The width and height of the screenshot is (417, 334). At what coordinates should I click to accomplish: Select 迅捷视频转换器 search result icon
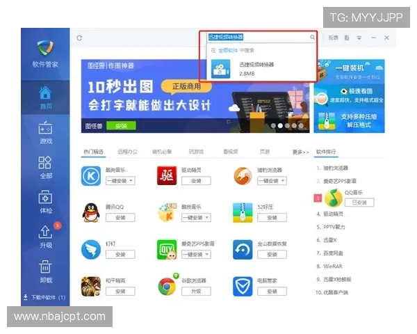click(220, 69)
